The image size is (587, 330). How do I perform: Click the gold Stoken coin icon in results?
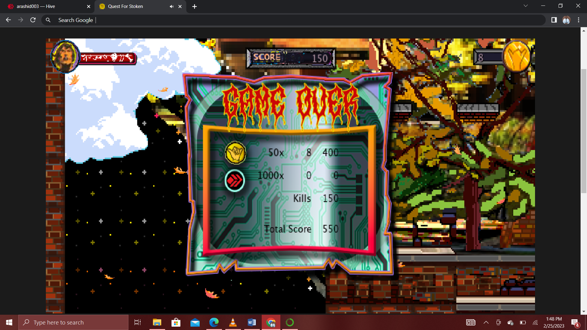(235, 152)
